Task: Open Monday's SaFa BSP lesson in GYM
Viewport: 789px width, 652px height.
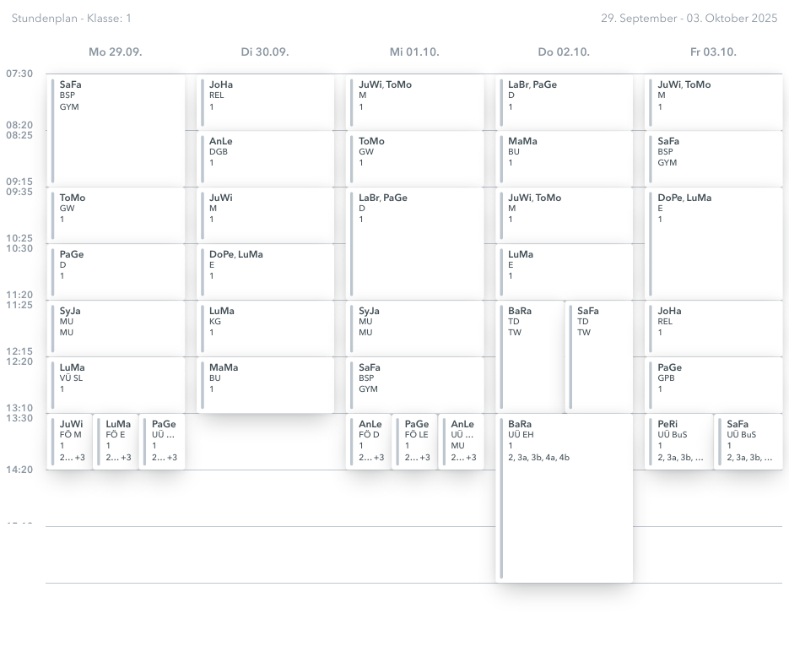Action: [x=116, y=130]
